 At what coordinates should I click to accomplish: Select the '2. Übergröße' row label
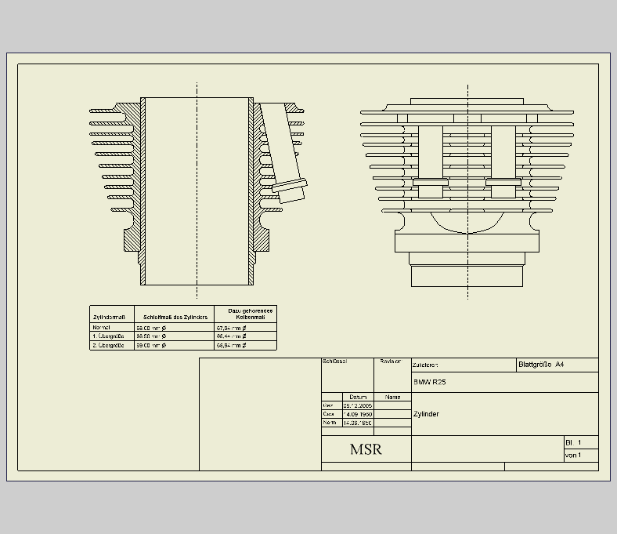click(x=108, y=345)
